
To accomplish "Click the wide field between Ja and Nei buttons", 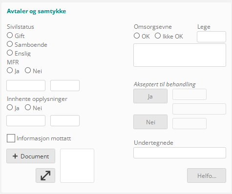I will click(199, 109).
